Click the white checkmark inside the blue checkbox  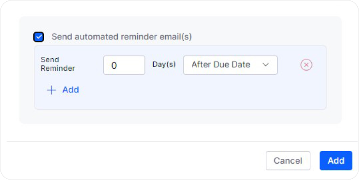coord(39,37)
